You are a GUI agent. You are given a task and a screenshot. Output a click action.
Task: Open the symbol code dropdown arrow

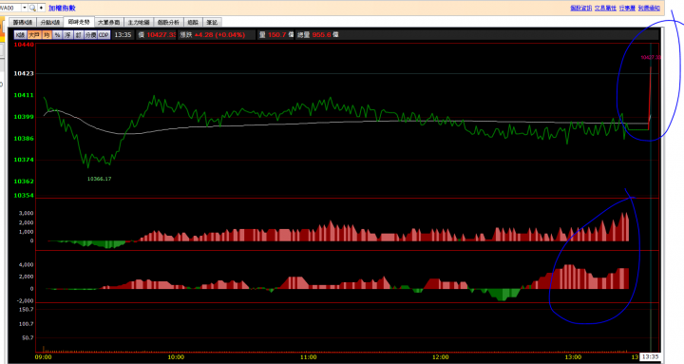(25, 8)
